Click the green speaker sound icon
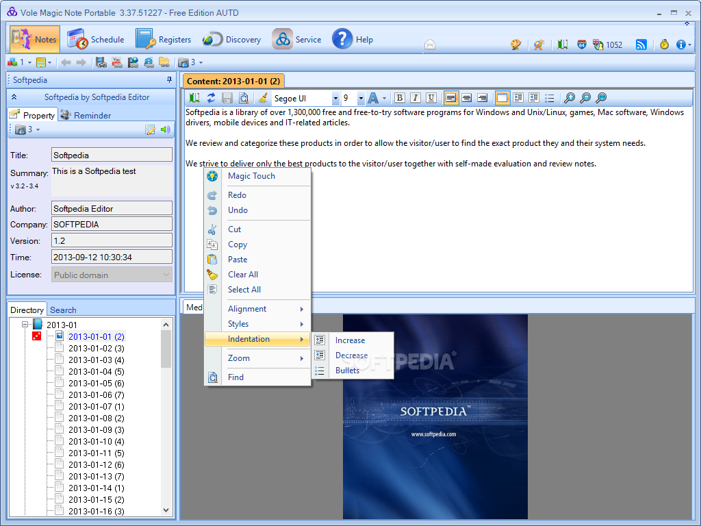Image resolution: width=701 pixels, height=526 pixels. pos(166,129)
